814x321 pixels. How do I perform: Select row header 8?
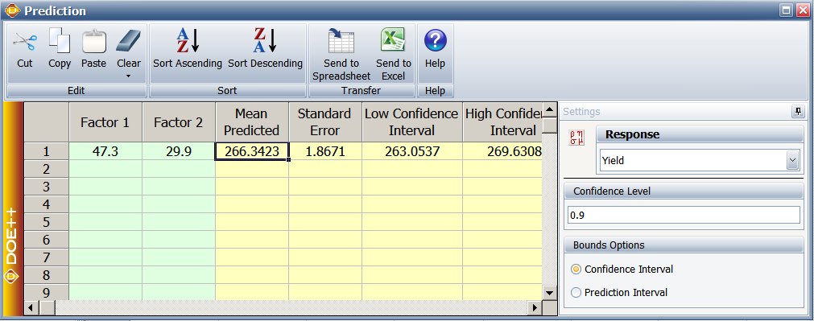click(x=46, y=275)
